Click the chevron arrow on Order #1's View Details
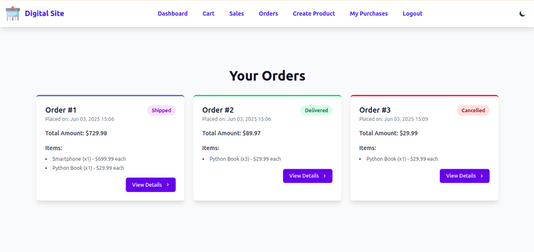The width and height of the screenshot is (534, 252). (x=167, y=185)
